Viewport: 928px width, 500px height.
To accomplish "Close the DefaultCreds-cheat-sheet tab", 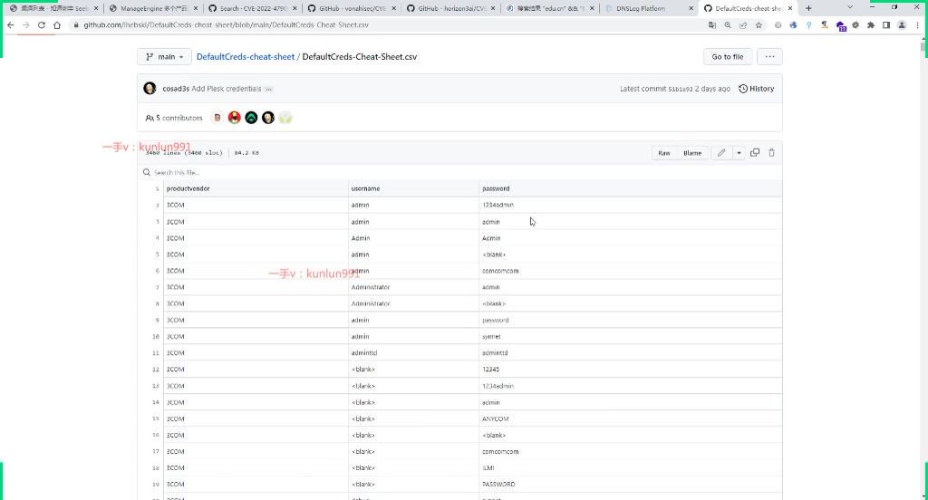I will (790, 8).
